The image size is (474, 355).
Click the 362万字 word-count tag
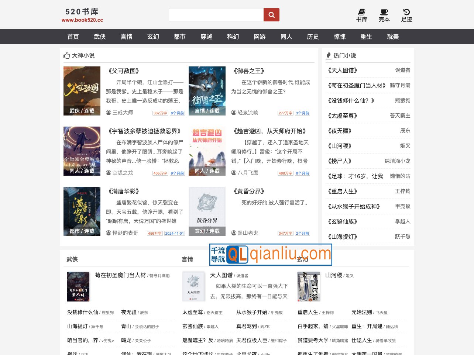(x=160, y=113)
